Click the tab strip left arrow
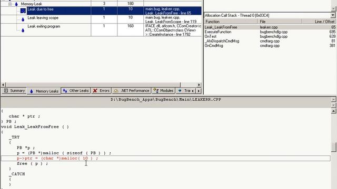337x189 pixels. [193, 91]
